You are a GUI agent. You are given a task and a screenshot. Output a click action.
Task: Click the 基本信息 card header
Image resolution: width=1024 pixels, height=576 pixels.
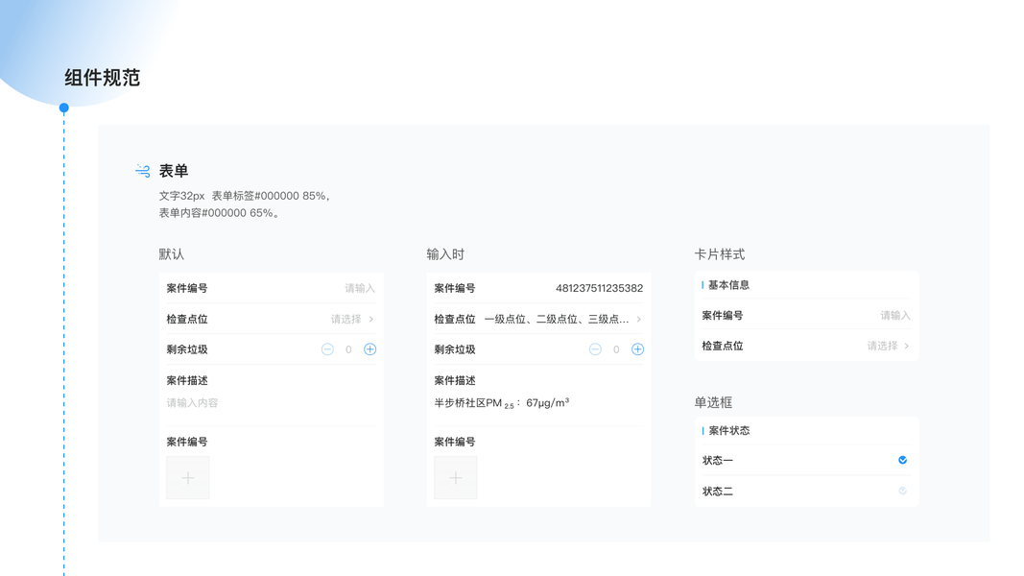point(728,285)
